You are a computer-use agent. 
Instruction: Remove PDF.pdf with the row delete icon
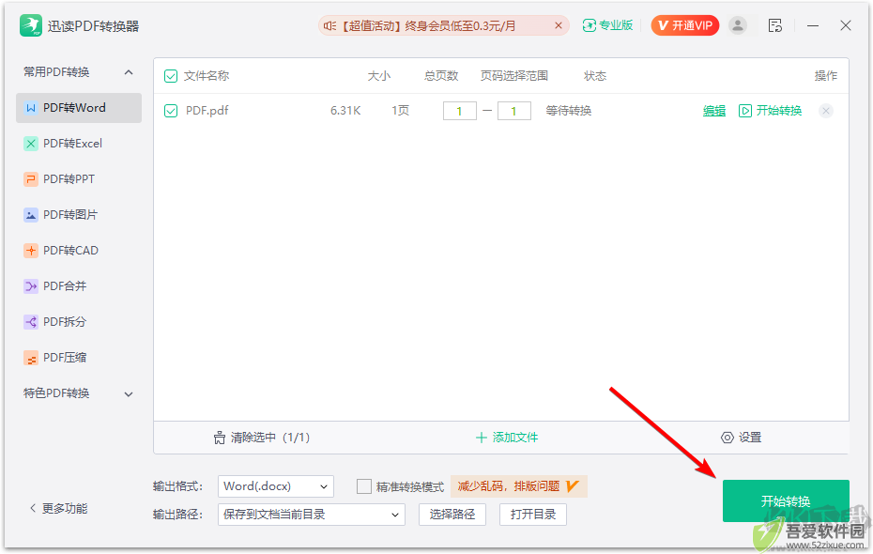[826, 111]
